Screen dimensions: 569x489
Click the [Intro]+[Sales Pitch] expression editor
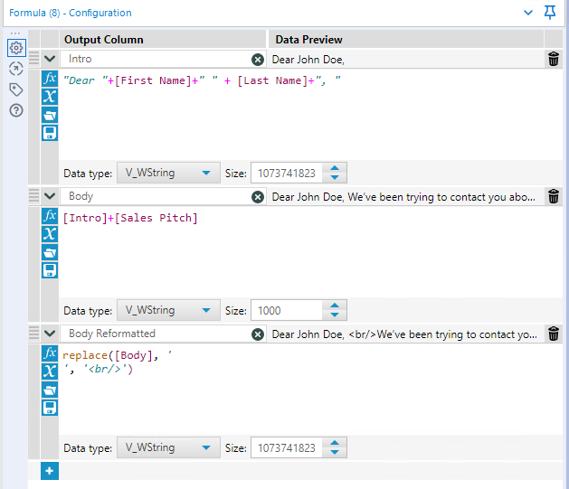[130, 218]
